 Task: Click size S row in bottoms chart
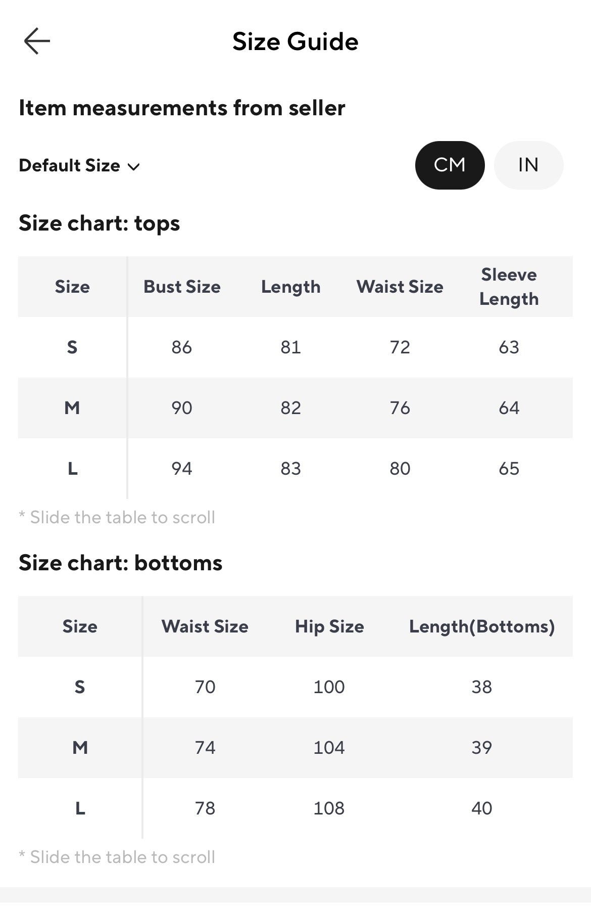point(295,687)
